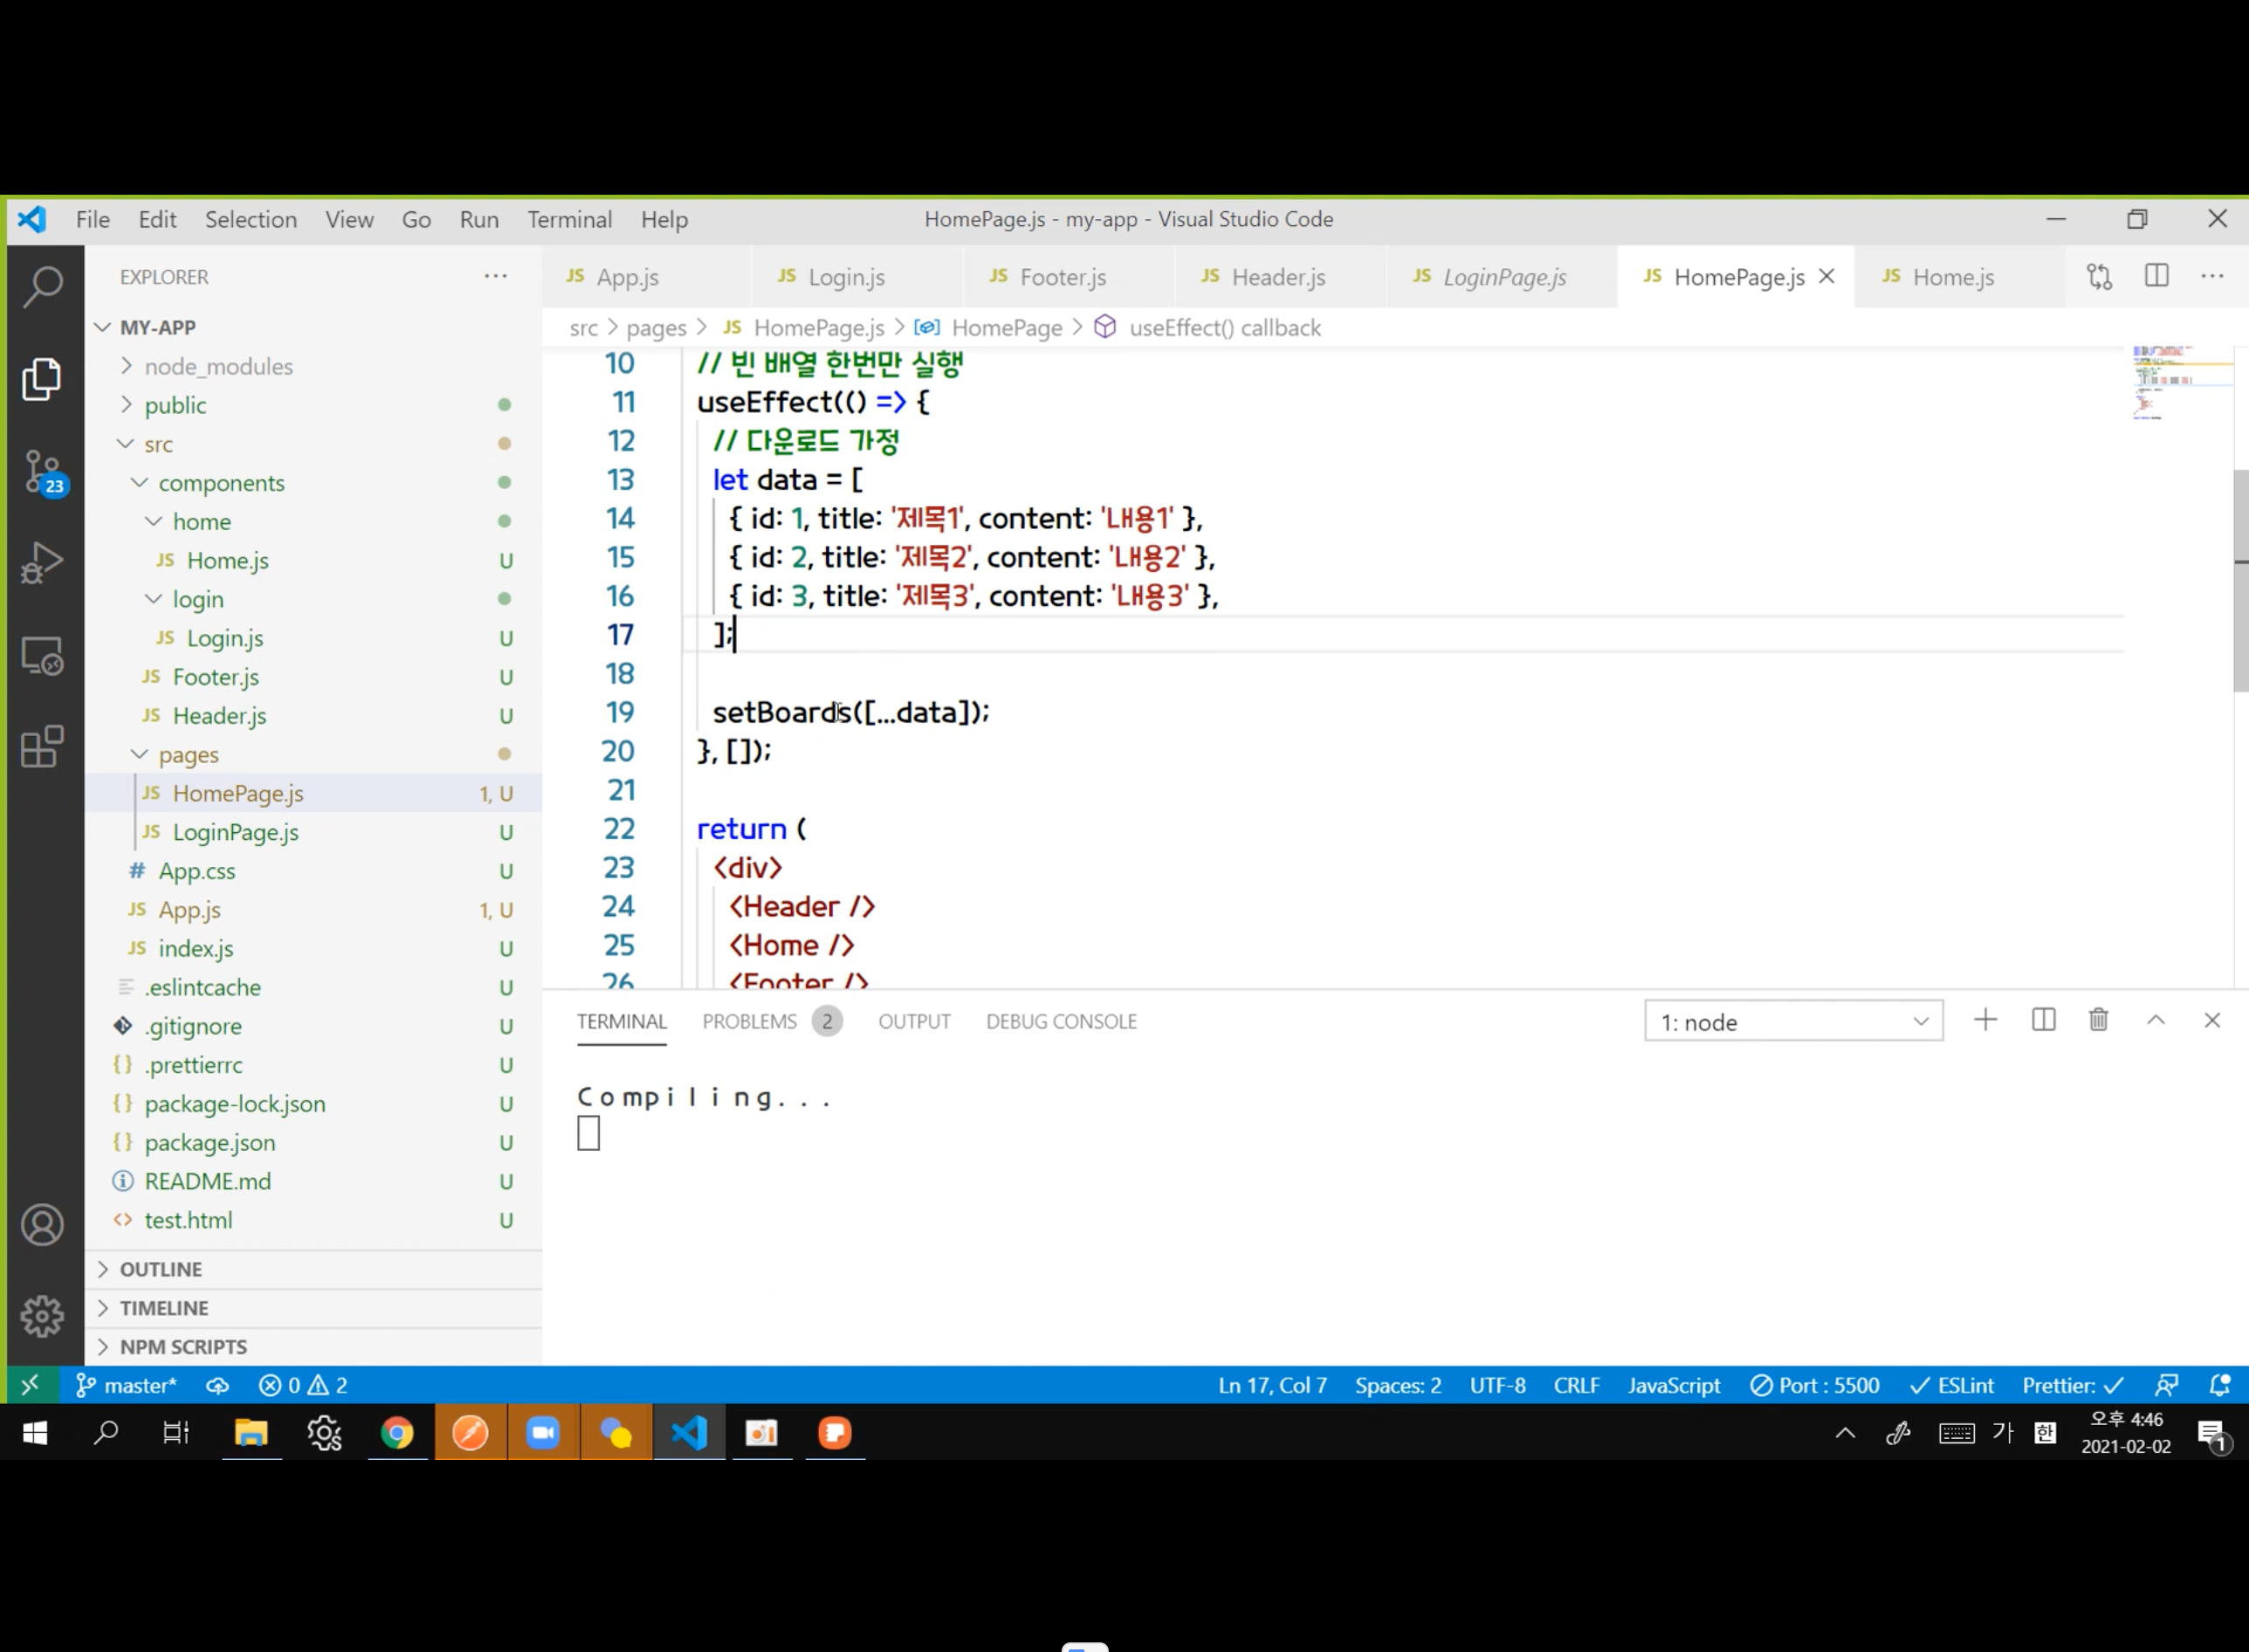Screen dimensions: 2249x1652
Task: Open Accounts icon in activity bar
Action: point(43,1225)
